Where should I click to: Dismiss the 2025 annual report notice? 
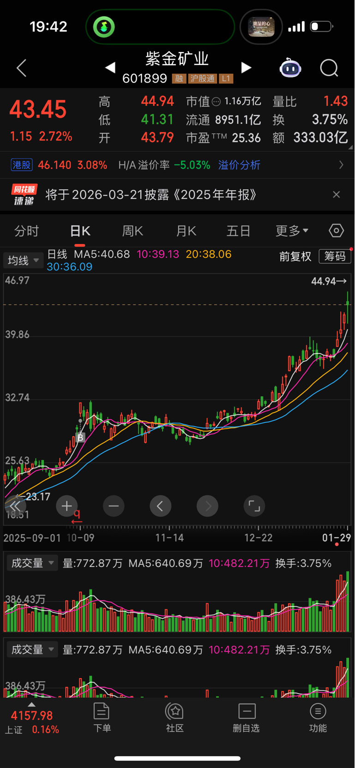(x=337, y=195)
